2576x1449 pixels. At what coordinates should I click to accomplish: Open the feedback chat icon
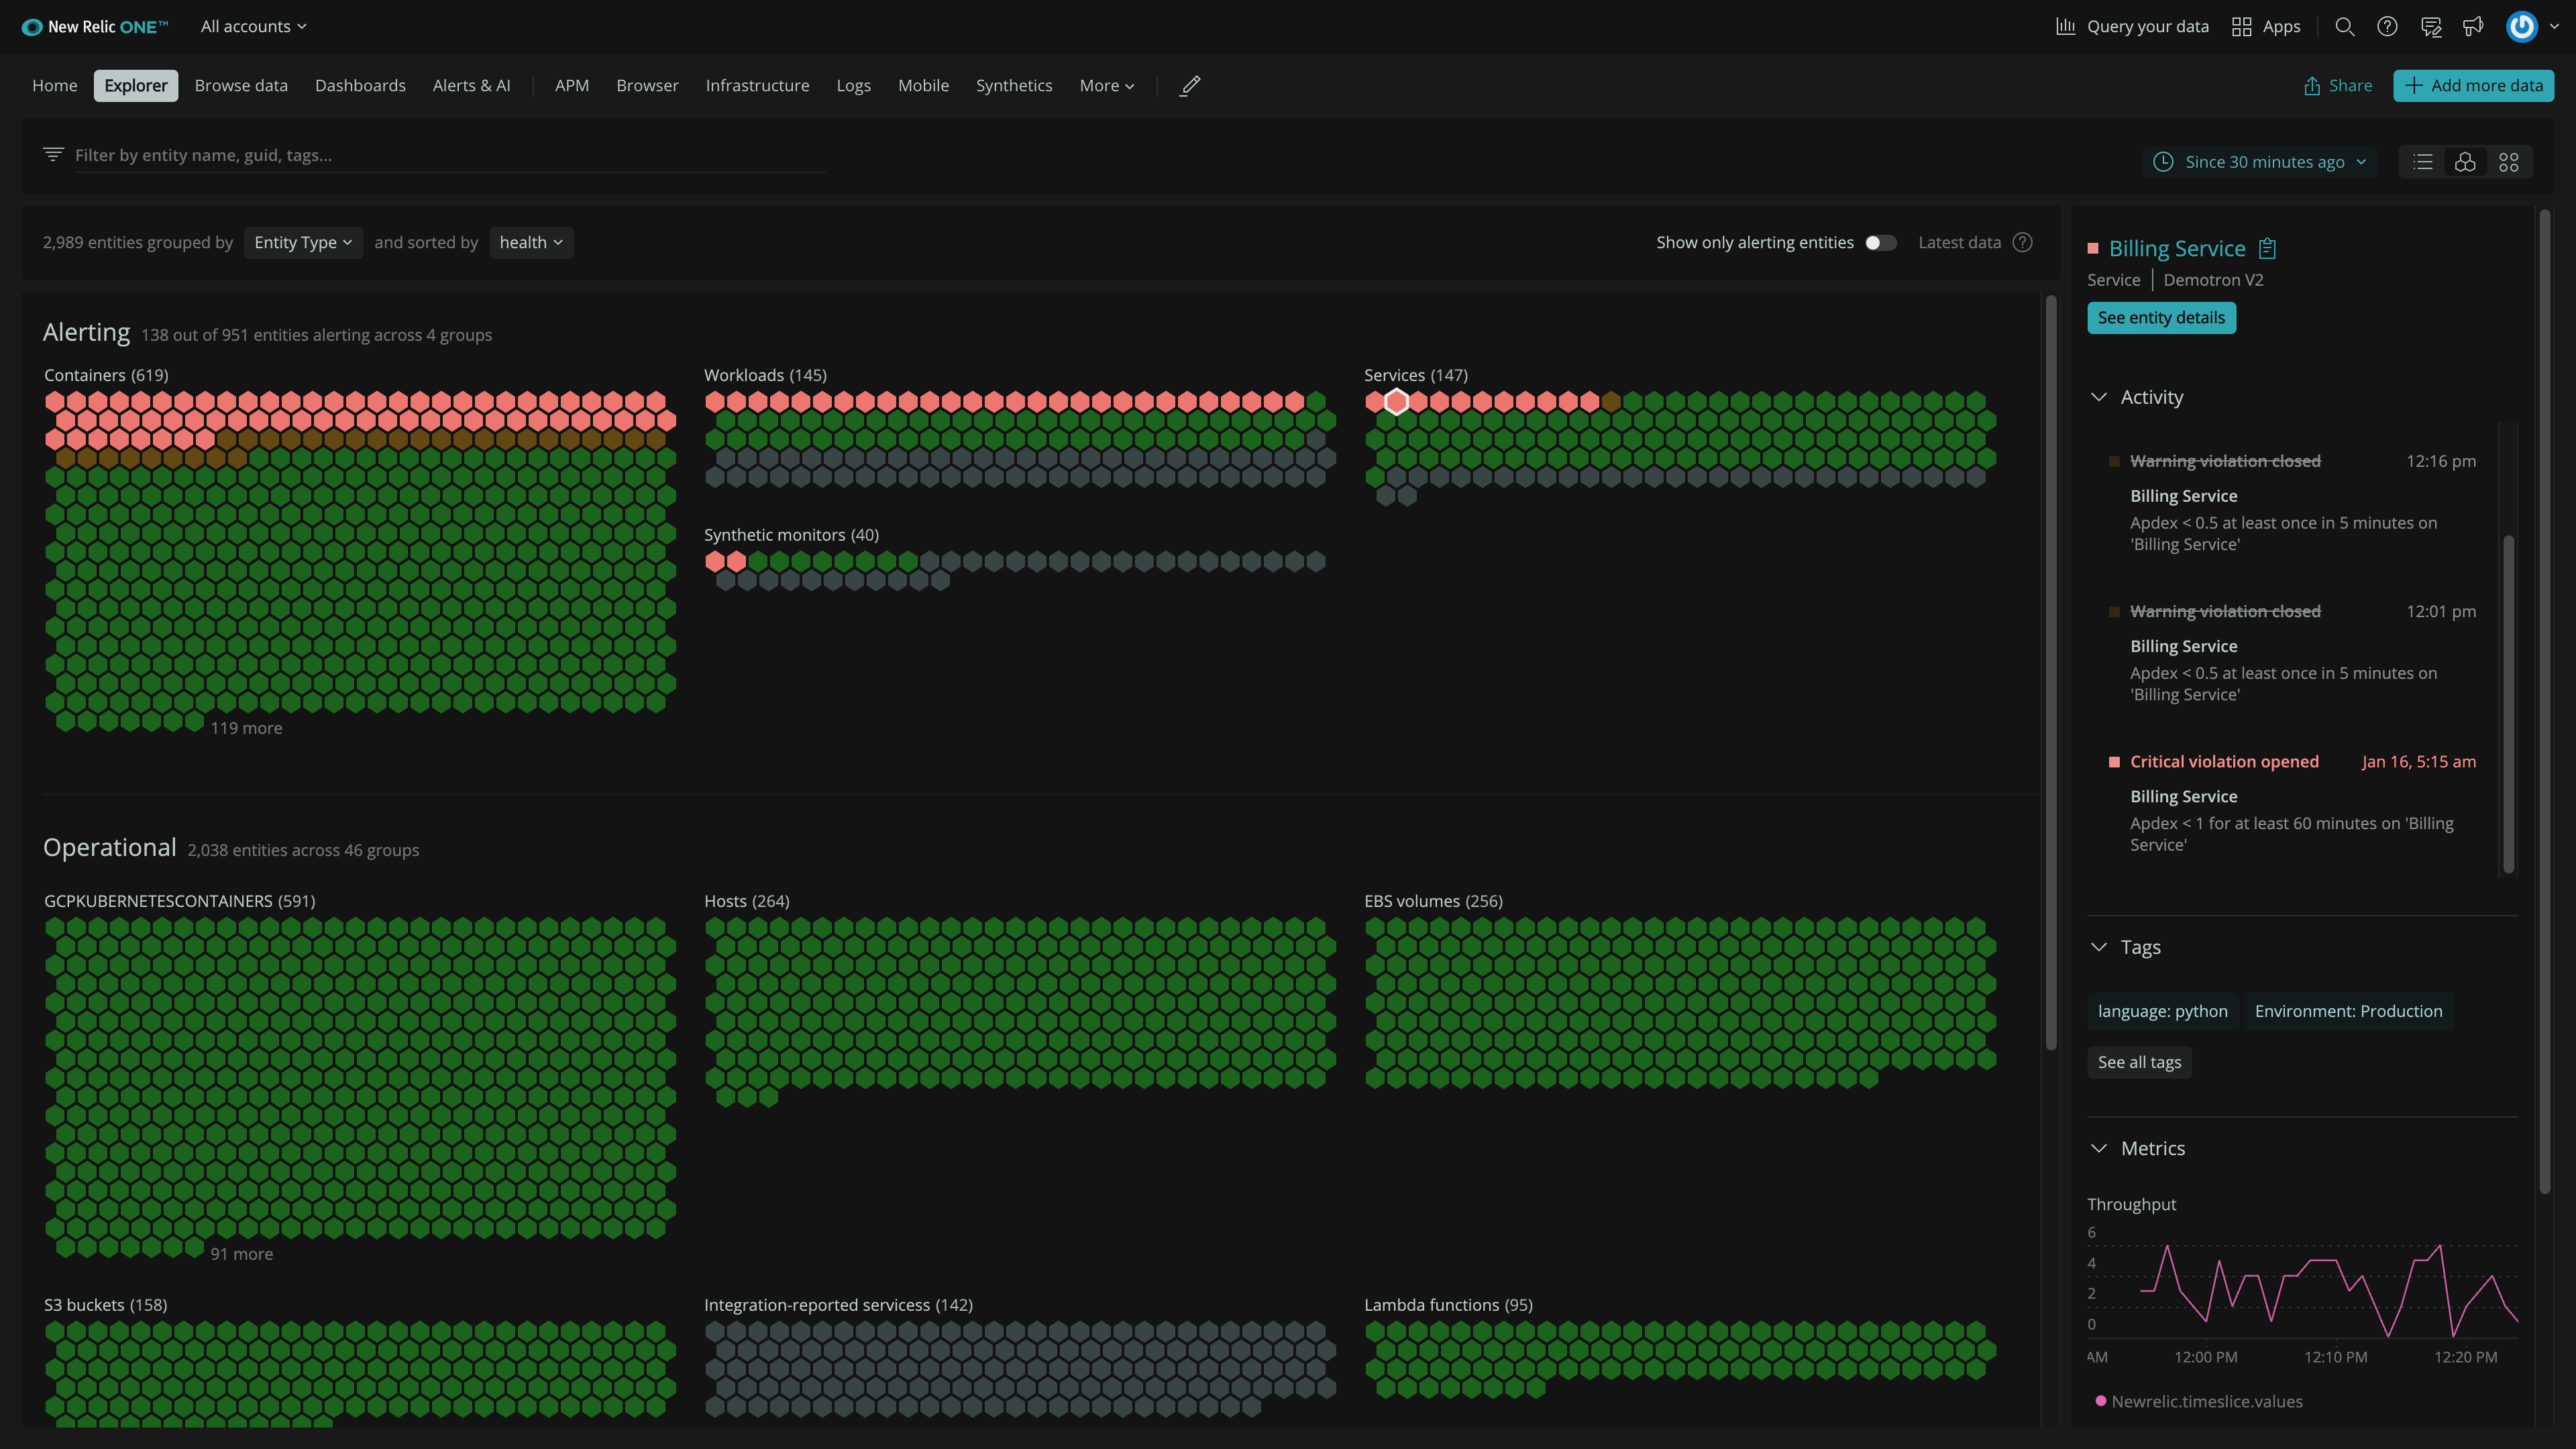[2431, 27]
